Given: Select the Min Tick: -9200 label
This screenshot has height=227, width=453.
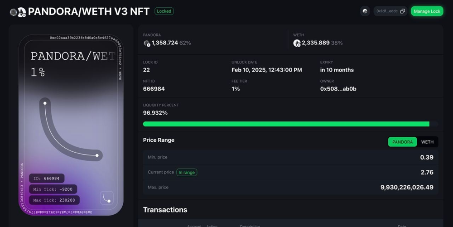Looking at the screenshot, I should click(53, 189).
